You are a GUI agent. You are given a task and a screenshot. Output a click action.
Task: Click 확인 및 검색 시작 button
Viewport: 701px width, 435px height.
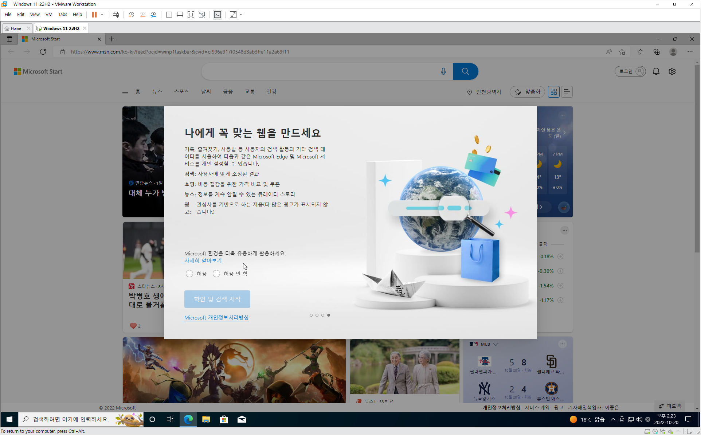pos(217,299)
